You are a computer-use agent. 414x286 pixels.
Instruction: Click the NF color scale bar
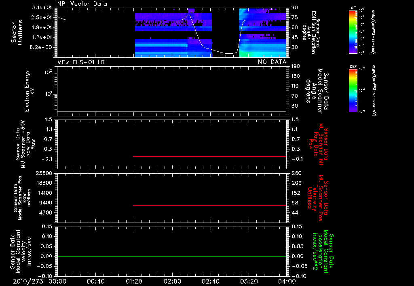pos(353,32)
